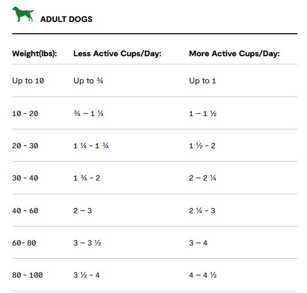
Task: Select the 80 - 100 weight row
Action: pos(155,275)
